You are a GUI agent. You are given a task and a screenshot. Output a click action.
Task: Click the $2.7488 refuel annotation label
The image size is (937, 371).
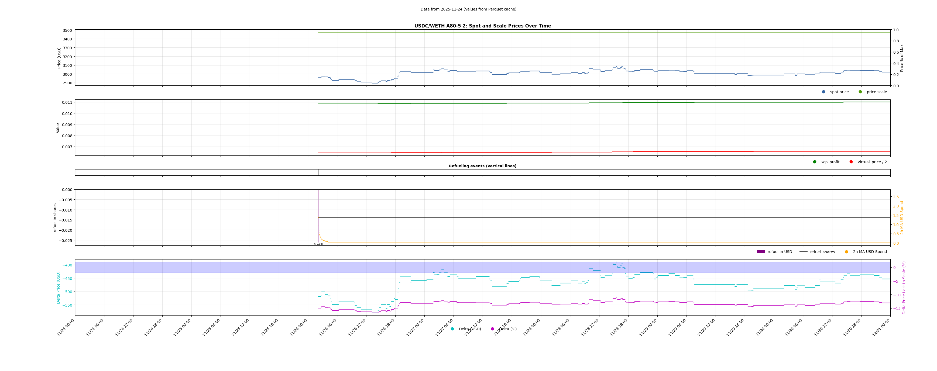[318, 244]
